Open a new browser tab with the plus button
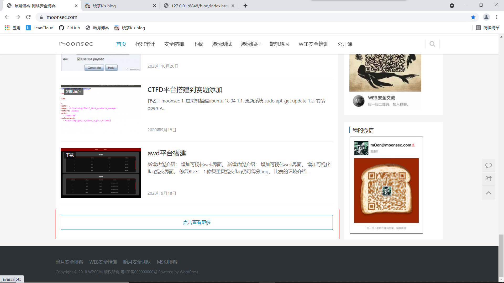Viewport: 504px width, 283px height. (245, 6)
